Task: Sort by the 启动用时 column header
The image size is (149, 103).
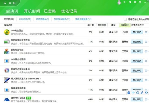Action: tap(102, 25)
